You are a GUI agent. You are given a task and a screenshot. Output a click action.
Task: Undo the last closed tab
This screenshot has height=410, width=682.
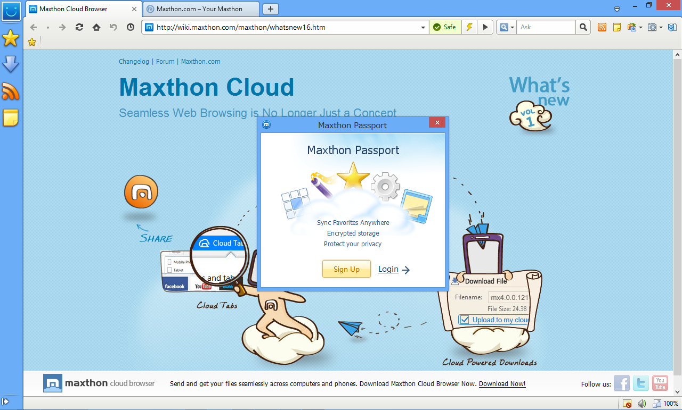(113, 27)
